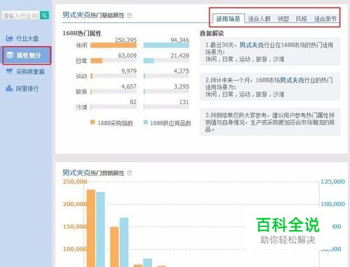Click the 沙滩 supply value 131
350x267 pixels.
click(x=184, y=102)
